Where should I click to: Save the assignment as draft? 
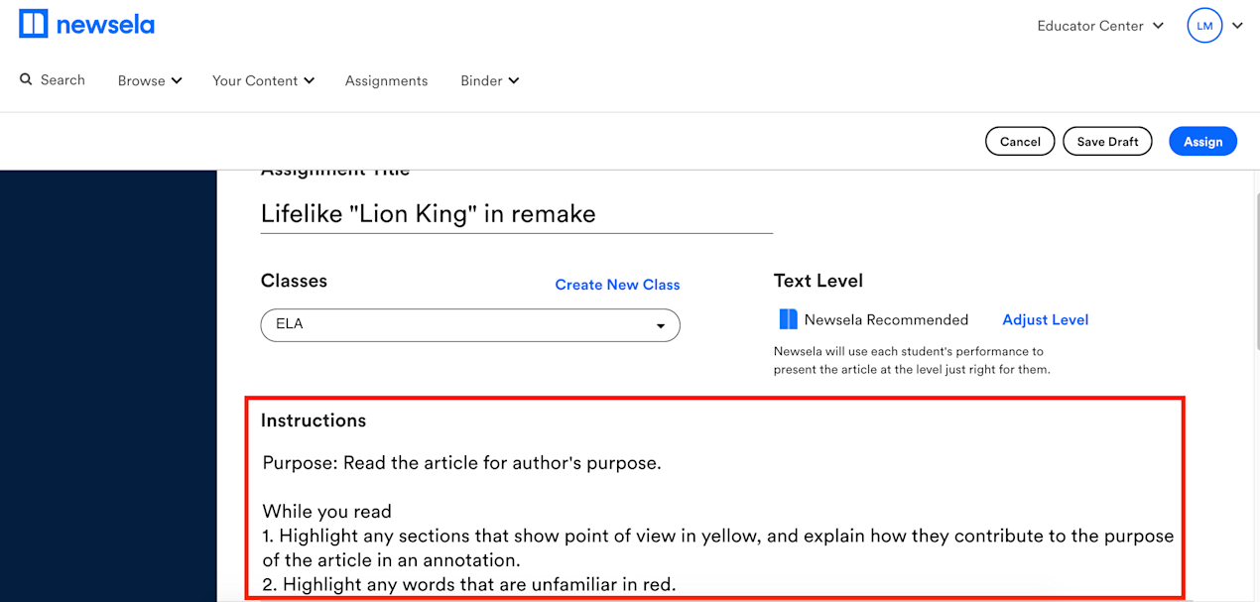(1107, 142)
